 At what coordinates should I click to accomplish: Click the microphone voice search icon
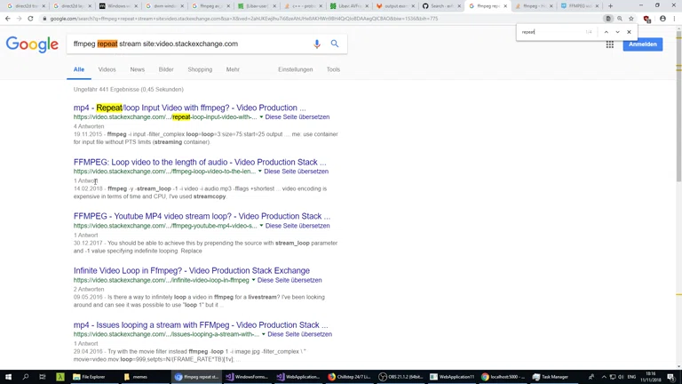pos(317,44)
